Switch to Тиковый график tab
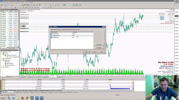Image resolution: width=179 pixels, height=100 pixels. coord(11,48)
